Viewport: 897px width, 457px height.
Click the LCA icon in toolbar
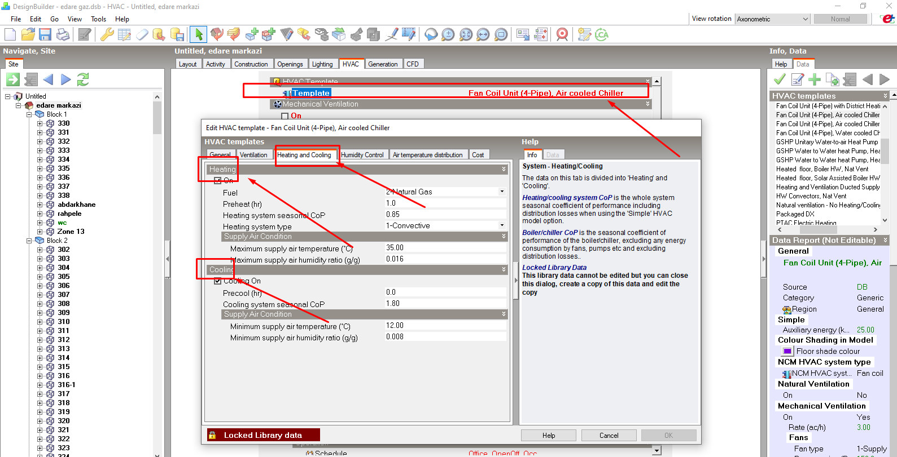tap(602, 34)
